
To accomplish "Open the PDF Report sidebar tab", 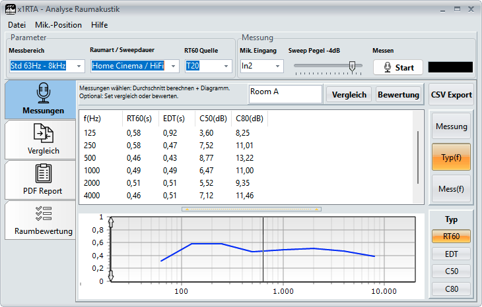I will 38,180.
